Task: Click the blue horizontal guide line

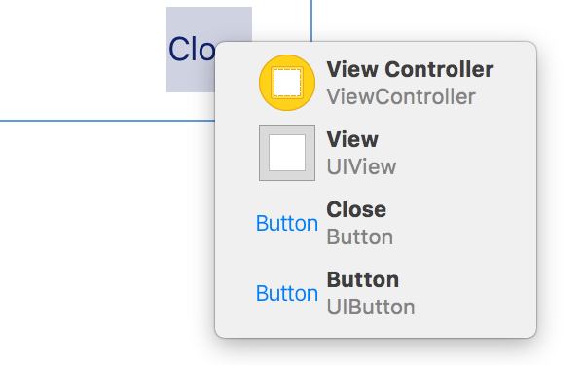Action: point(107,121)
